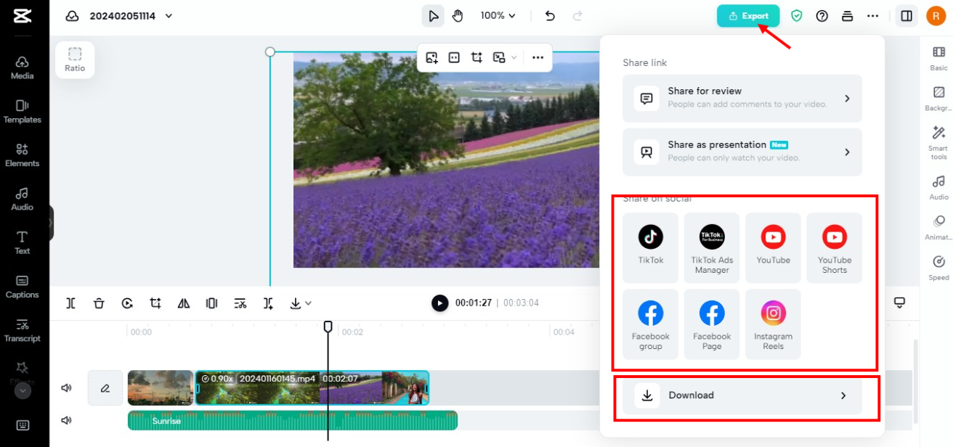This screenshot has height=447, width=953.
Task: Share to Instagram Reels
Action: click(773, 324)
